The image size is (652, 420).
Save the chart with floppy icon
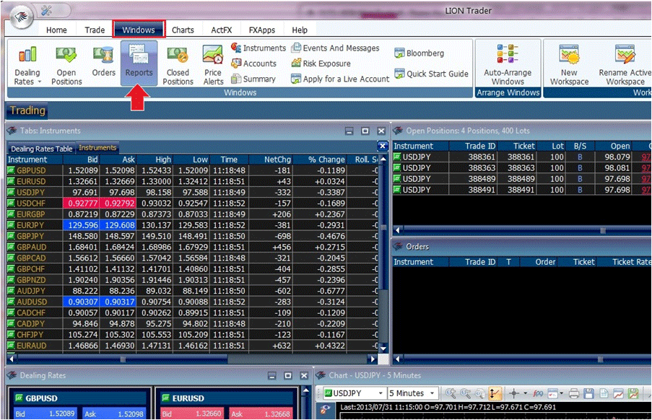588,393
